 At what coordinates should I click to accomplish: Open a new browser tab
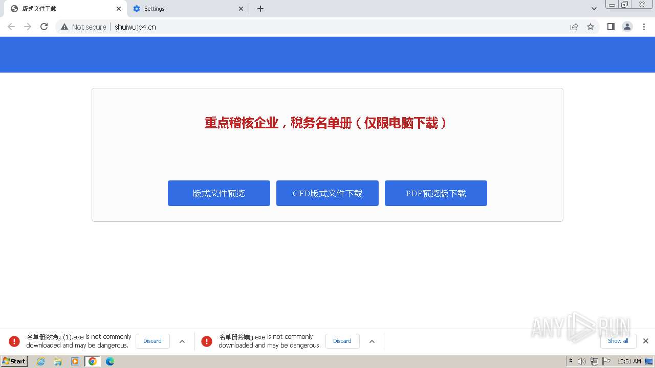click(x=260, y=9)
